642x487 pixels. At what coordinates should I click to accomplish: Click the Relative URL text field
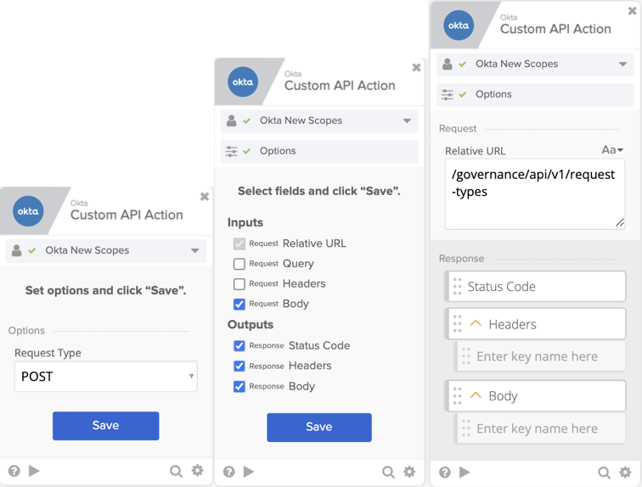(x=534, y=193)
